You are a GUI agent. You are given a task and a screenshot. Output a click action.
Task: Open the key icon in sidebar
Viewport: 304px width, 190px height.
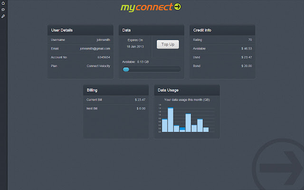point(3,16)
